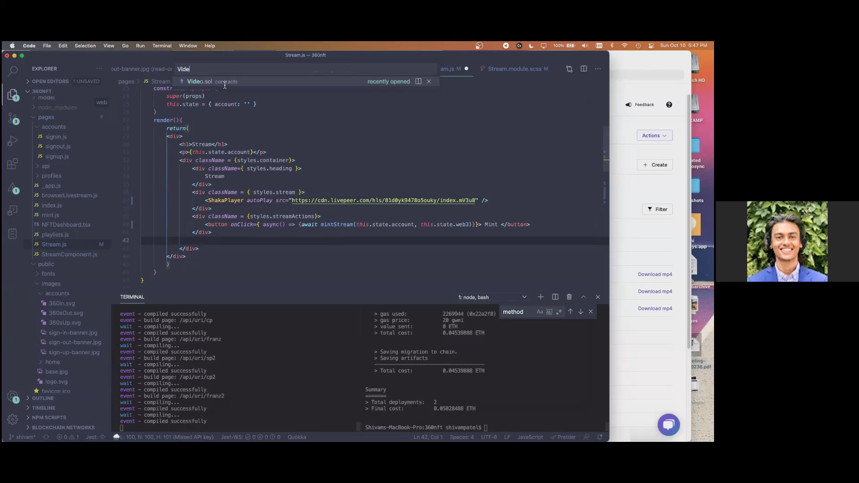Maximize the terminal panel size

583,297
